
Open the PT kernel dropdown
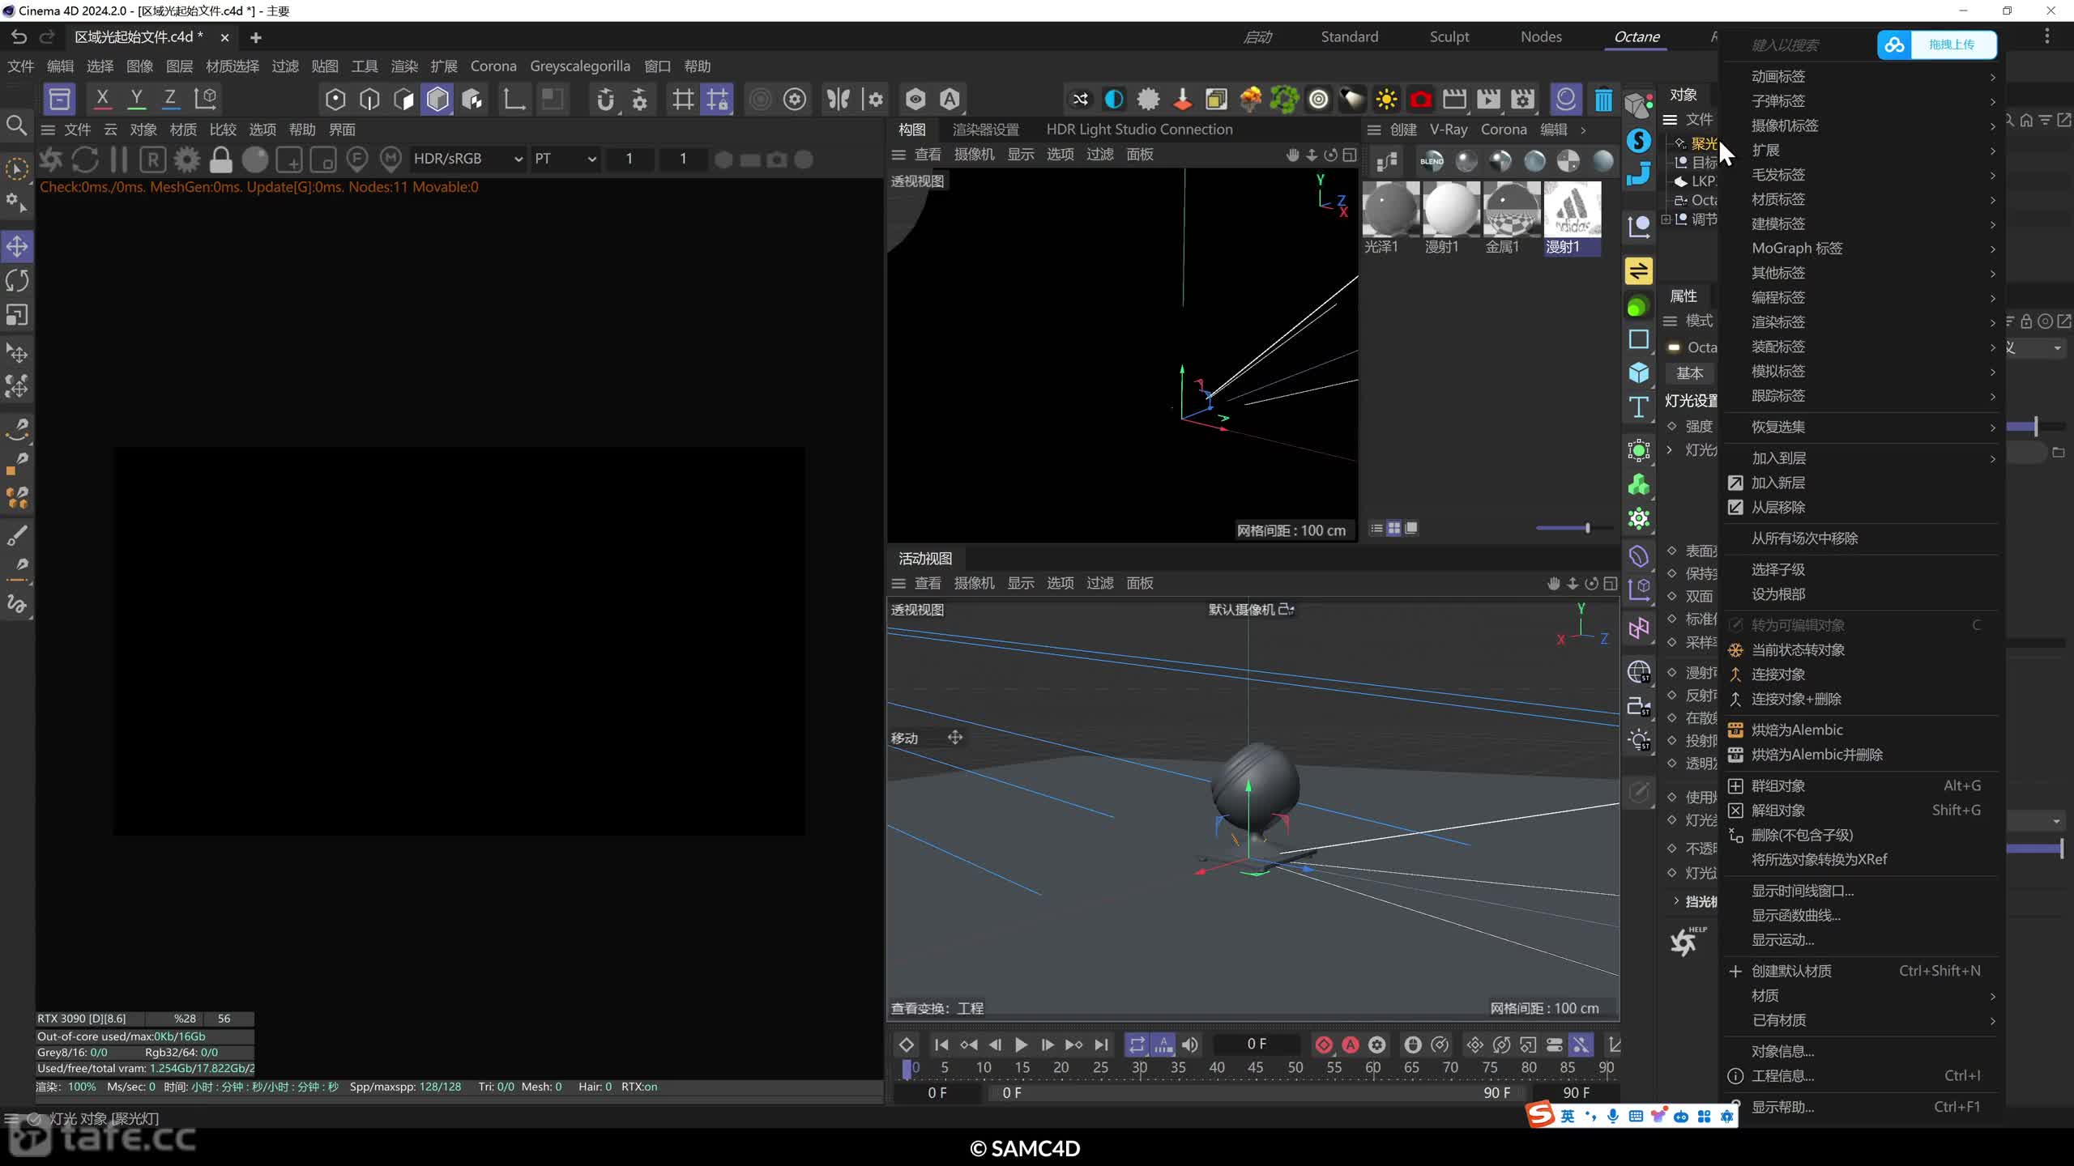tap(565, 159)
